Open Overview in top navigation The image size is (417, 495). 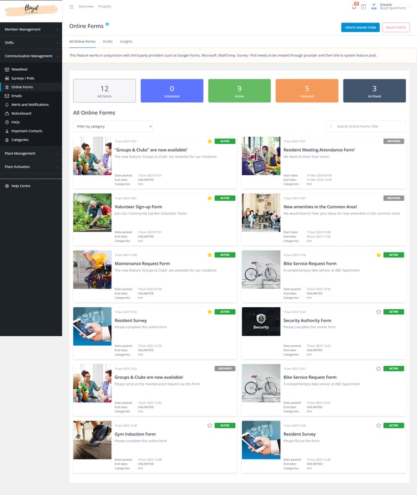pyautogui.click(x=86, y=6)
